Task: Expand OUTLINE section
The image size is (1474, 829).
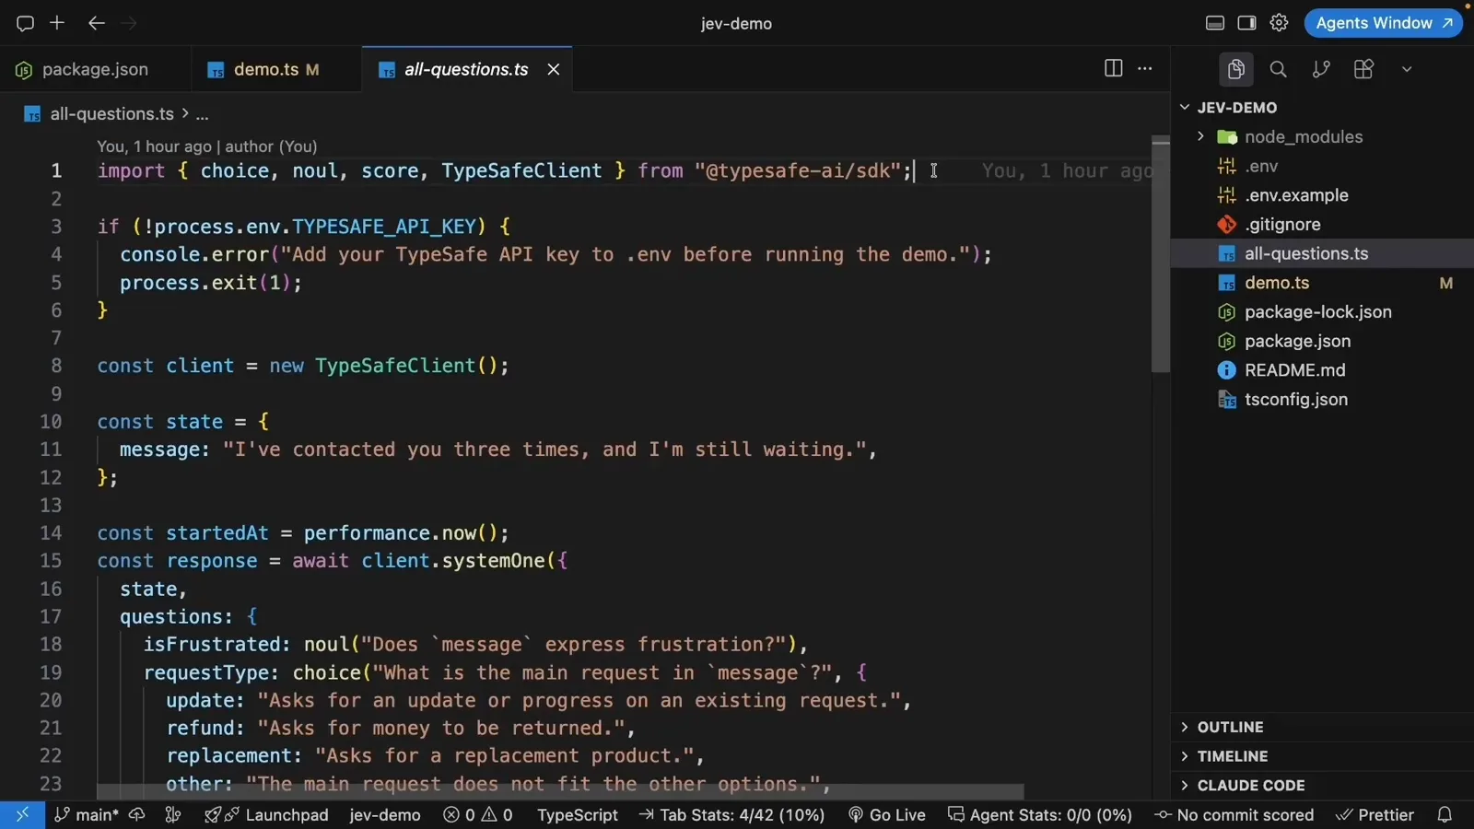Action: pyautogui.click(x=1323, y=727)
